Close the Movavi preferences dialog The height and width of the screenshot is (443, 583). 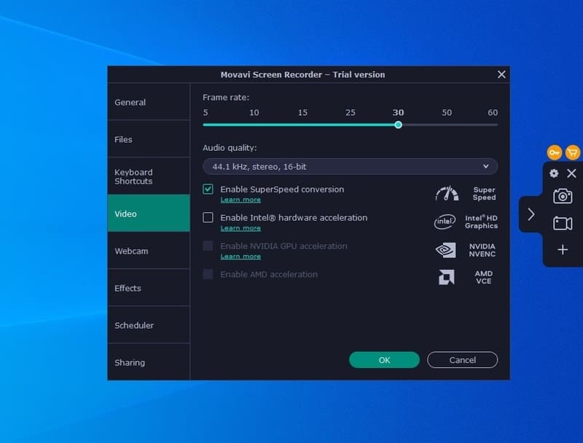(x=501, y=74)
